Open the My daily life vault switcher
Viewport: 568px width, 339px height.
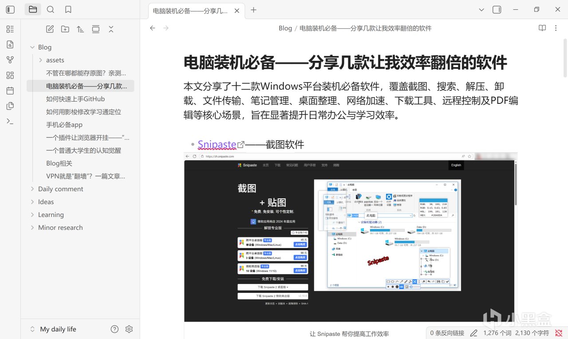[x=53, y=329]
